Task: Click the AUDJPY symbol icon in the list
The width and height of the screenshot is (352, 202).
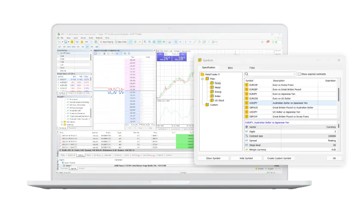Action: coord(247,103)
